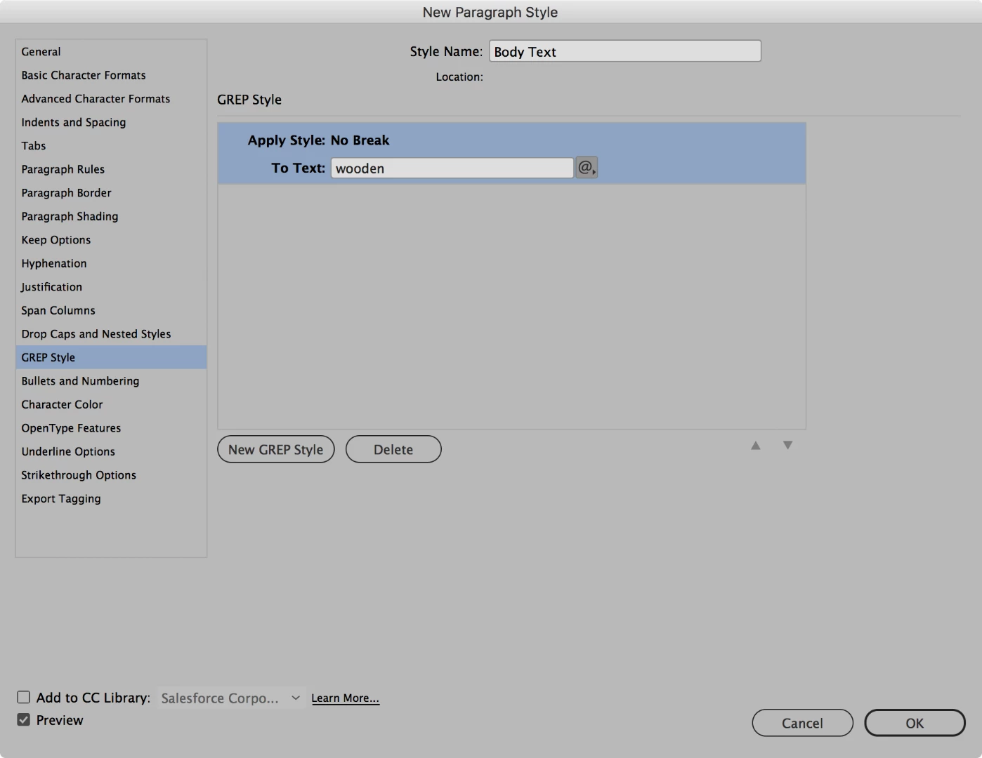This screenshot has width=982, height=758.
Task: Open the CC Library dropdown Salesforce Corpo...
Action: point(231,698)
